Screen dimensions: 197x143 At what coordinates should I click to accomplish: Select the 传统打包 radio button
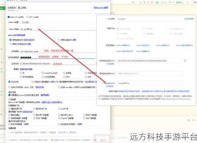(x=8, y=140)
